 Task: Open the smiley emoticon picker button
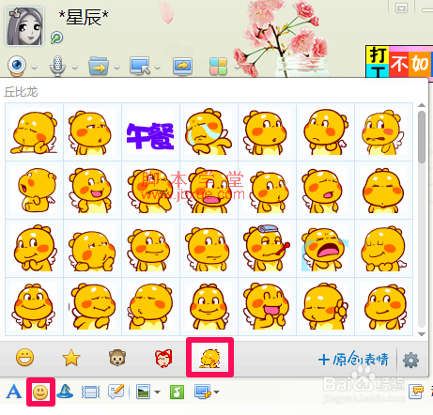tap(40, 392)
